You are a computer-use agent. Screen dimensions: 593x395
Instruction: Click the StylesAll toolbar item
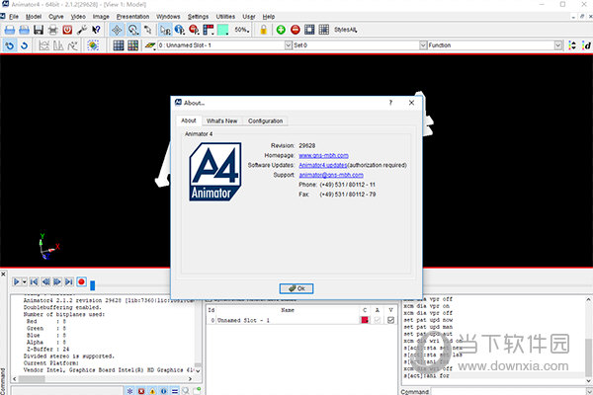pyautogui.click(x=345, y=30)
